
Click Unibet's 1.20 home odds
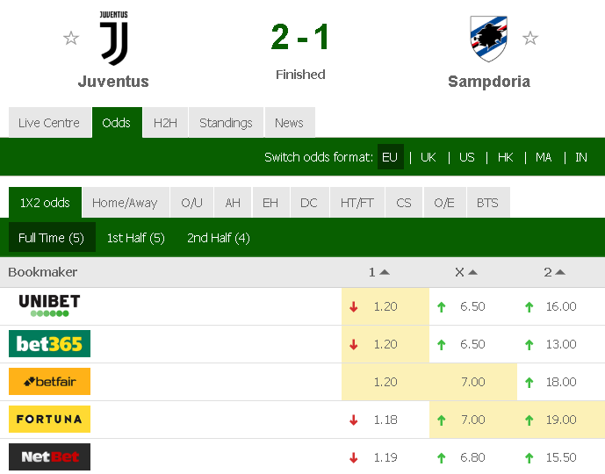[x=385, y=306]
